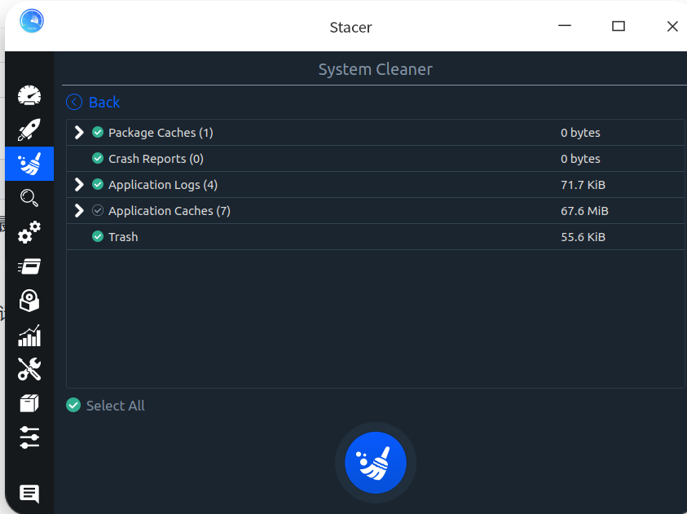Open the Helpers wrench and screwdriver page

click(x=29, y=369)
